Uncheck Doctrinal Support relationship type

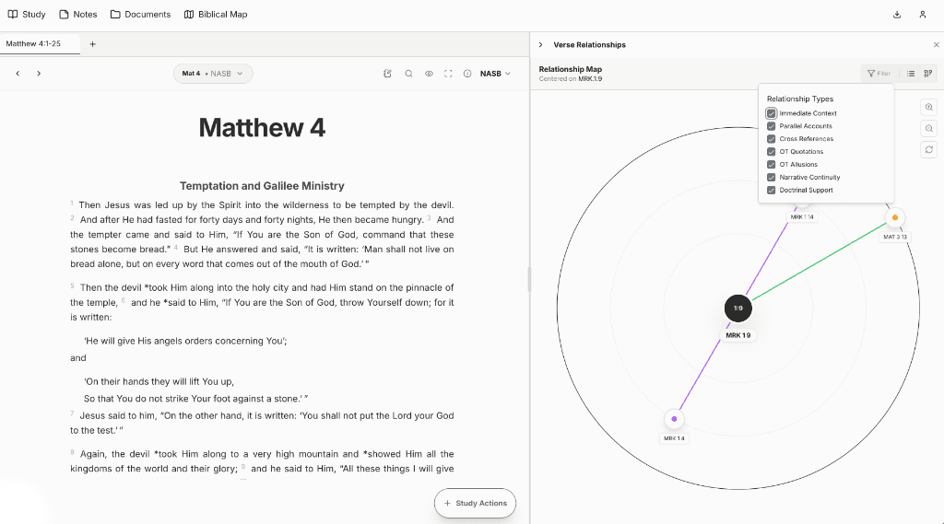[x=772, y=190]
